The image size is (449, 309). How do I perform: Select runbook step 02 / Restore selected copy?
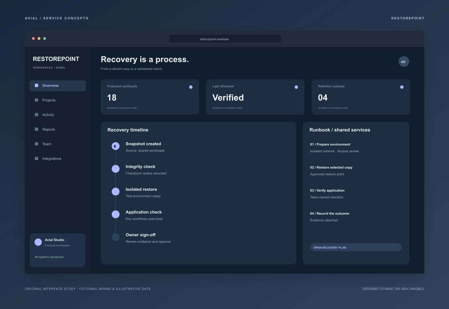(x=331, y=171)
